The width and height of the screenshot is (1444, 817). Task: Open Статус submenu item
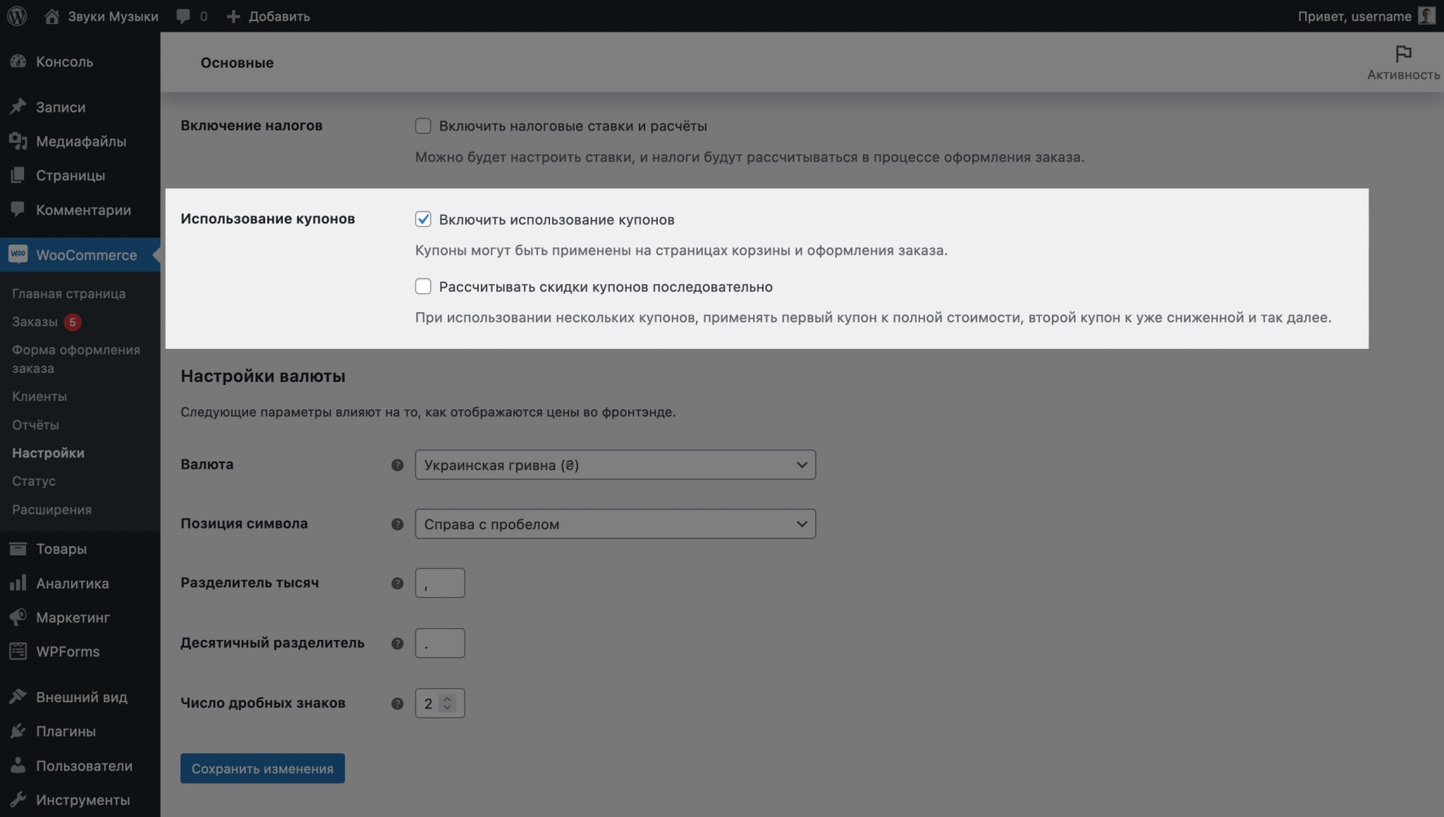click(34, 481)
